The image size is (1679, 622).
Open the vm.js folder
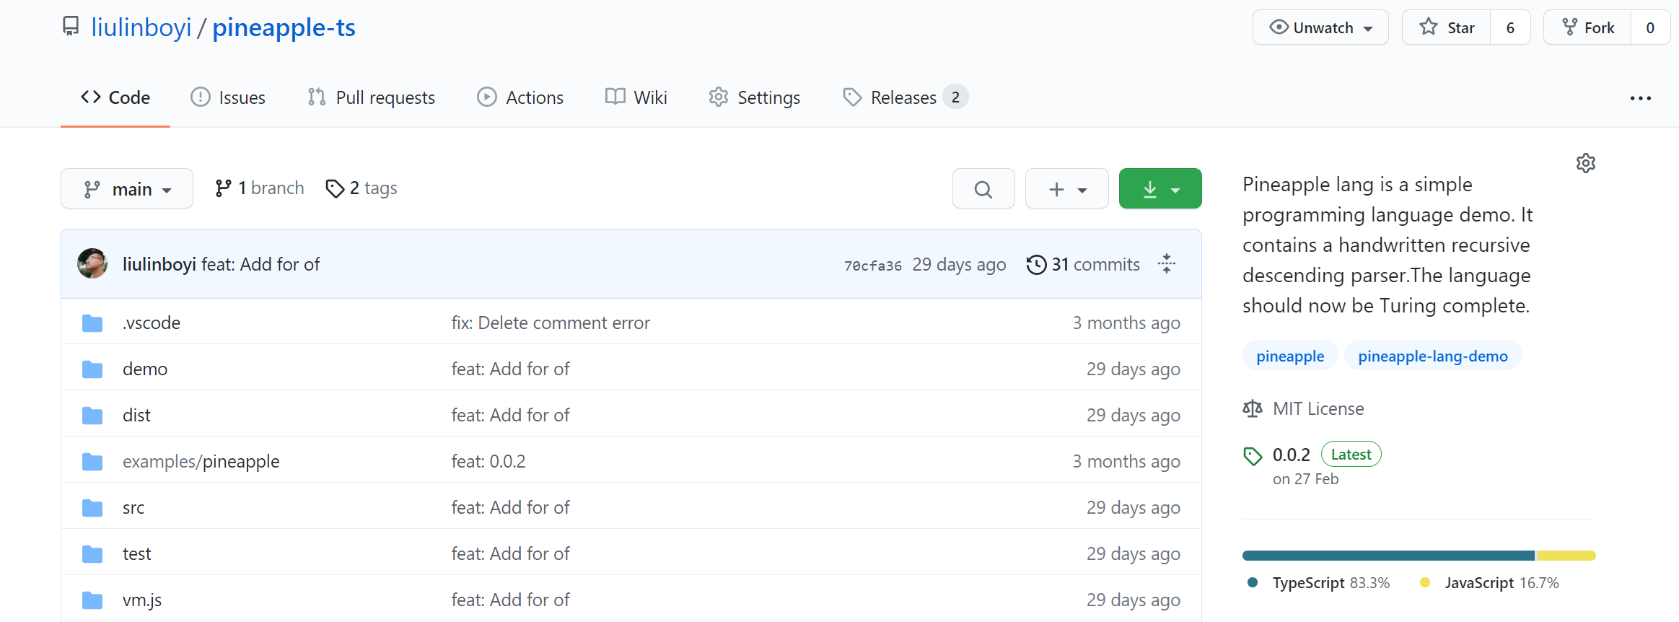click(x=142, y=600)
